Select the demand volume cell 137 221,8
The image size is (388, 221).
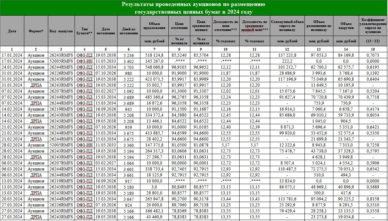click(287, 55)
